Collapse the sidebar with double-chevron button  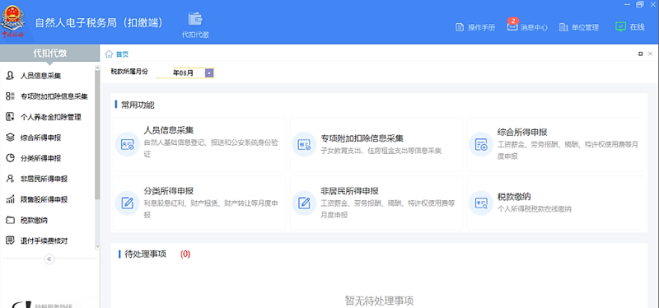coord(49,259)
